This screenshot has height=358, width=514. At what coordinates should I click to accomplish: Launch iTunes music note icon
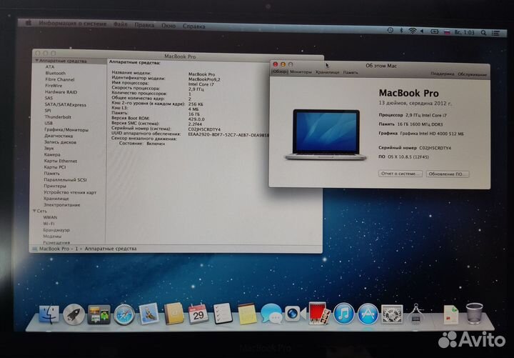343,314
